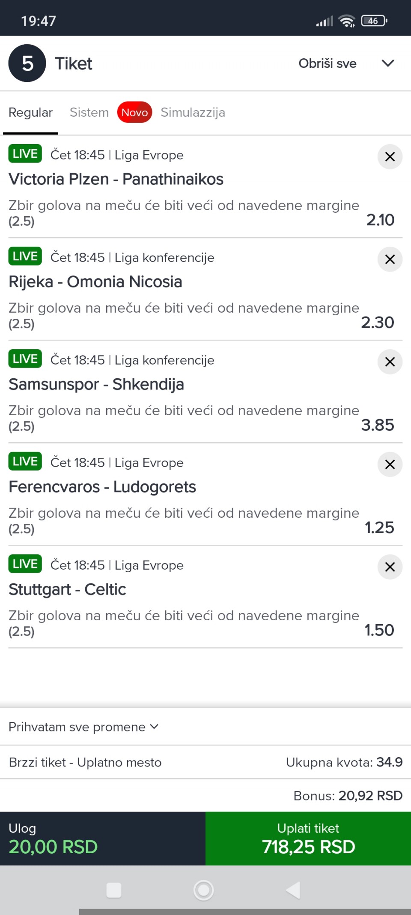The width and height of the screenshot is (411, 915).
Task: Remove Samsunspor - Shkendija bet
Action: 390,362
